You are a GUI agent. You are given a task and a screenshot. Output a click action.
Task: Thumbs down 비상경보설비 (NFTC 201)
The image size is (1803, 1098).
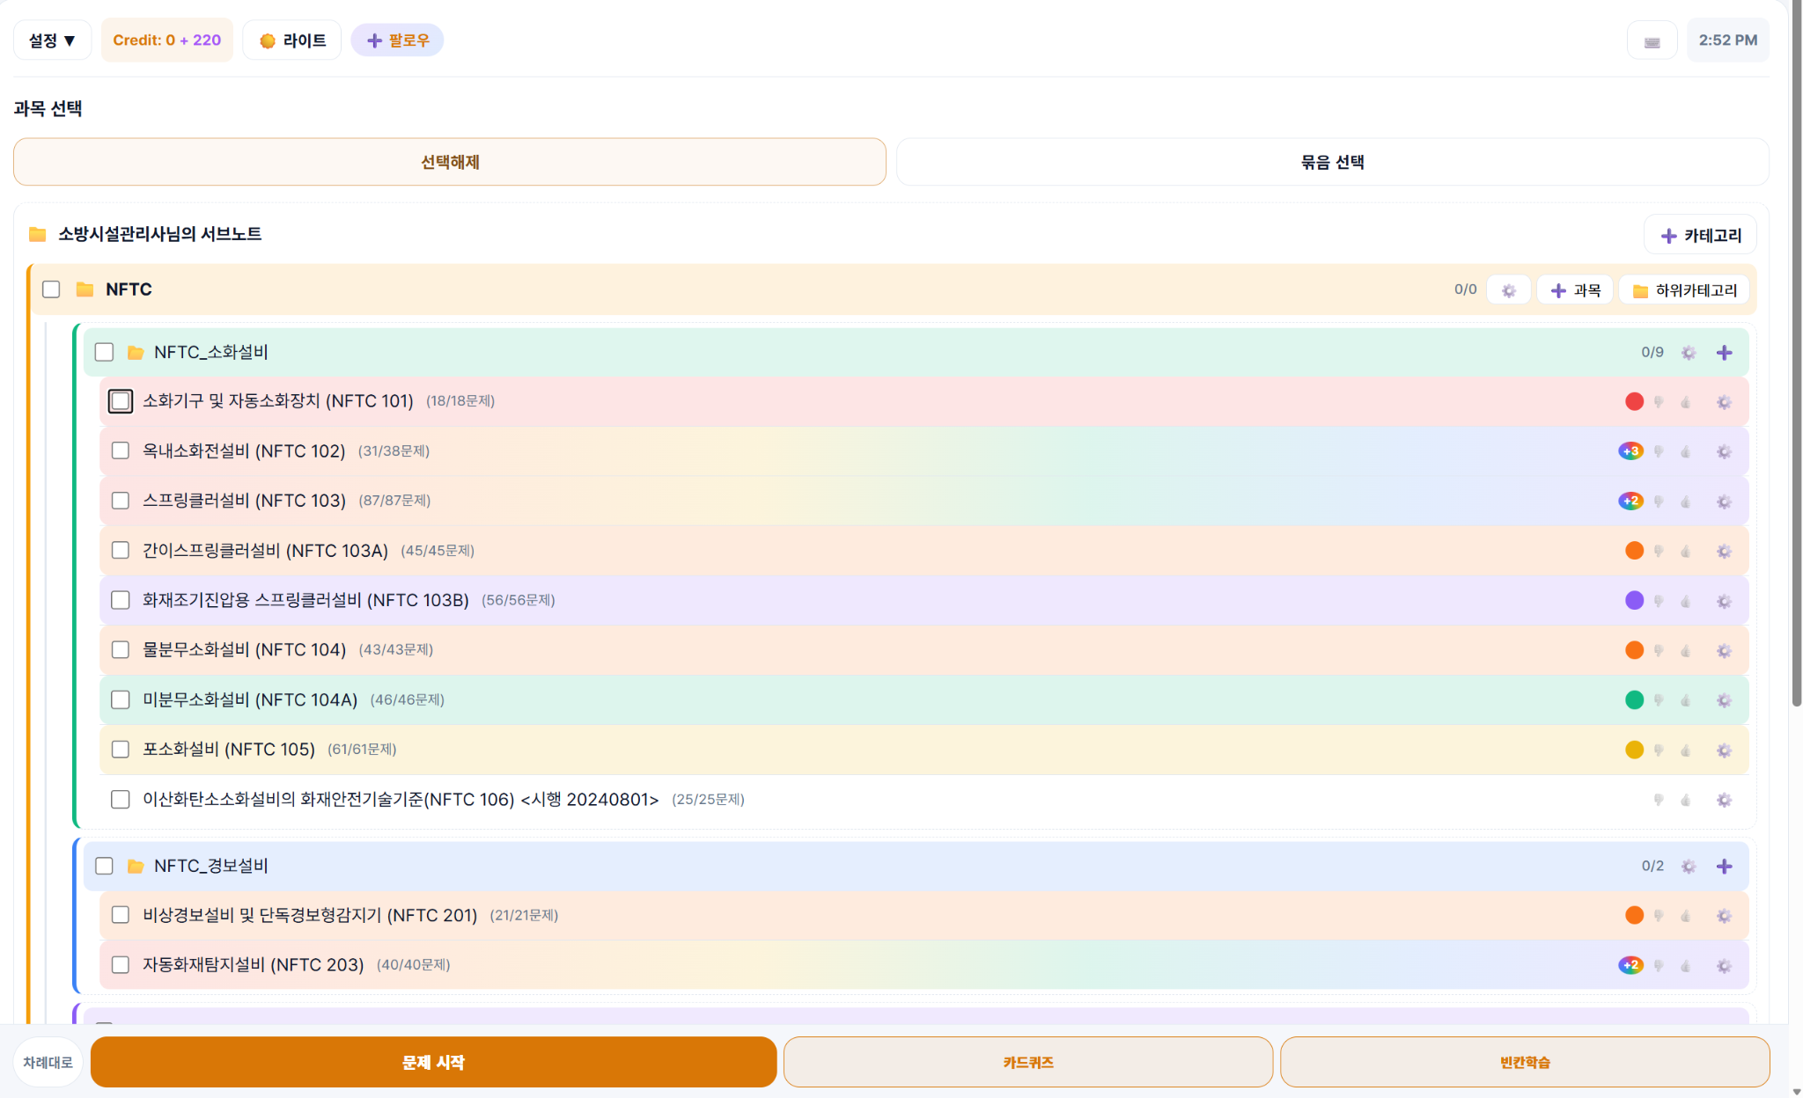pos(1659,916)
